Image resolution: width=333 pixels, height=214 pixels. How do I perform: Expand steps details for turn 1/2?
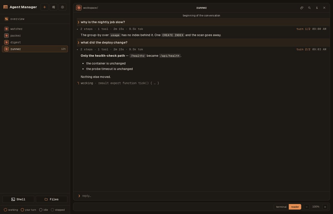point(78,29)
